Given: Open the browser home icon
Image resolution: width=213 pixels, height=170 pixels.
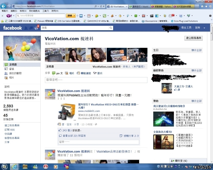Looking at the screenshot, I should (x=202, y=6).
